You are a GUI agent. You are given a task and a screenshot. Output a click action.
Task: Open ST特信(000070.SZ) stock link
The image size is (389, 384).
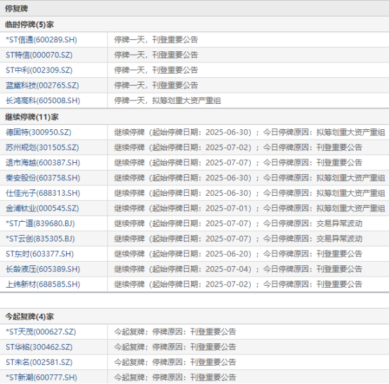coord(39,55)
